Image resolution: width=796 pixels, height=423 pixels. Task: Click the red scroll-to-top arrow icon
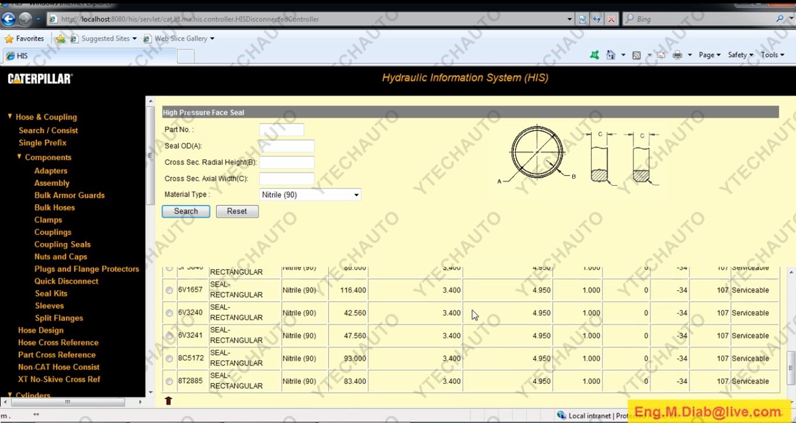(x=169, y=400)
